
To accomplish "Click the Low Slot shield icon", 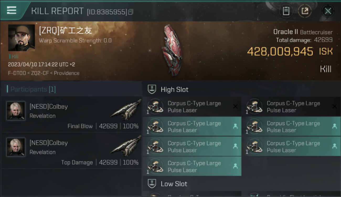I will (x=152, y=184).
